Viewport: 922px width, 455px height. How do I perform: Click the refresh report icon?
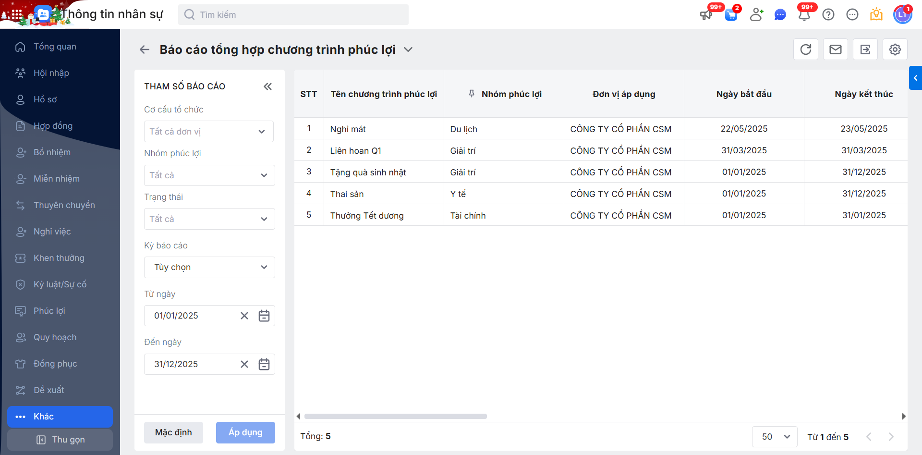pyautogui.click(x=806, y=49)
